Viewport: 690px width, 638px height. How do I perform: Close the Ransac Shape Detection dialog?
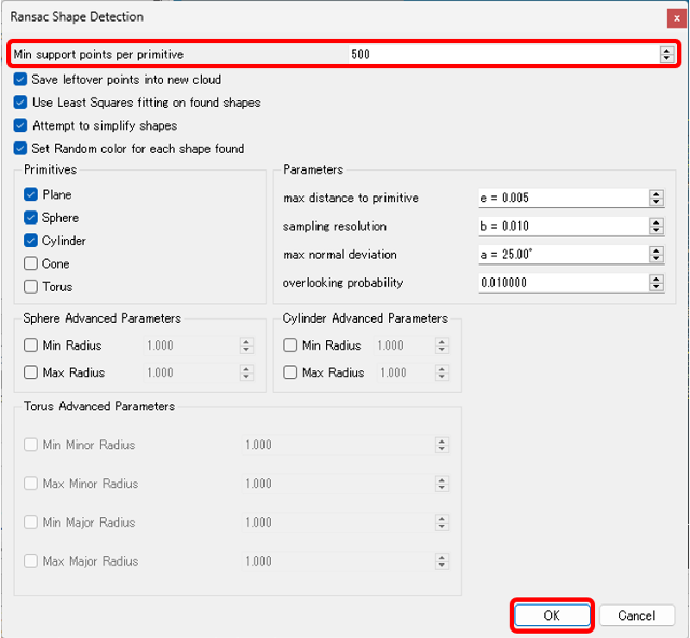click(x=673, y=17)
